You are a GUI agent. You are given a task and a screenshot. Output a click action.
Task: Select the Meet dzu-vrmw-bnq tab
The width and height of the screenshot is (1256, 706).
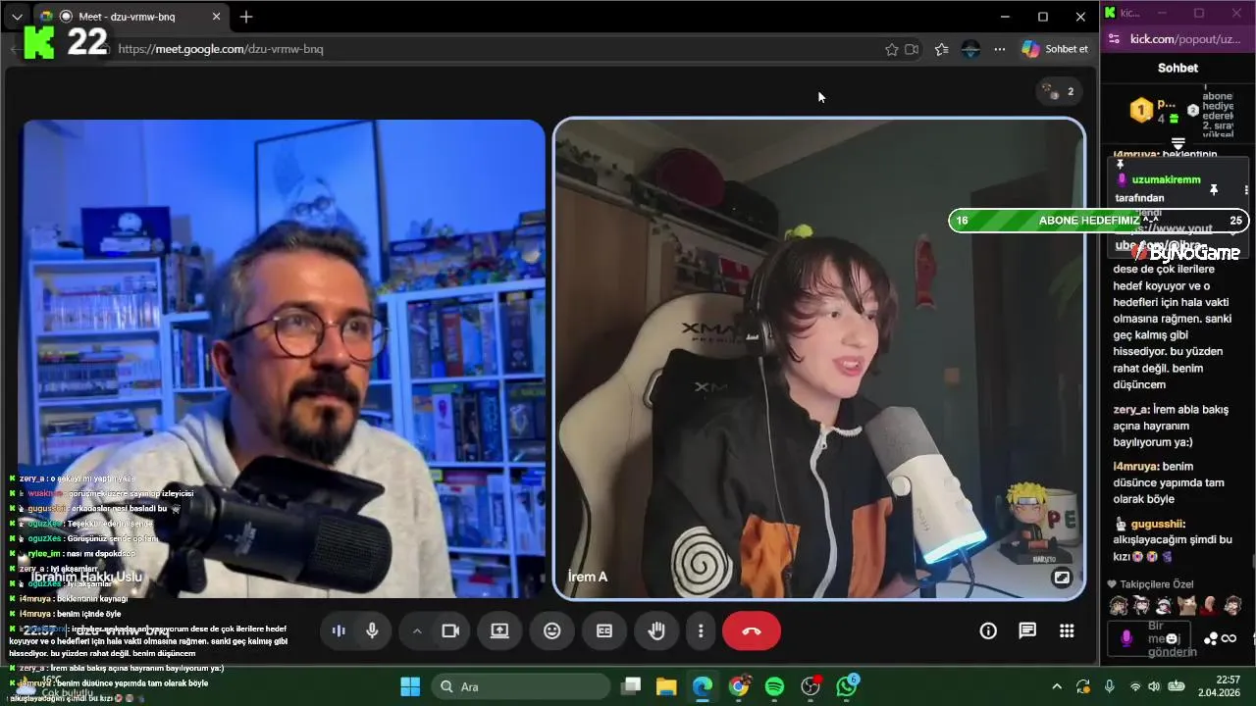point(130,17)
